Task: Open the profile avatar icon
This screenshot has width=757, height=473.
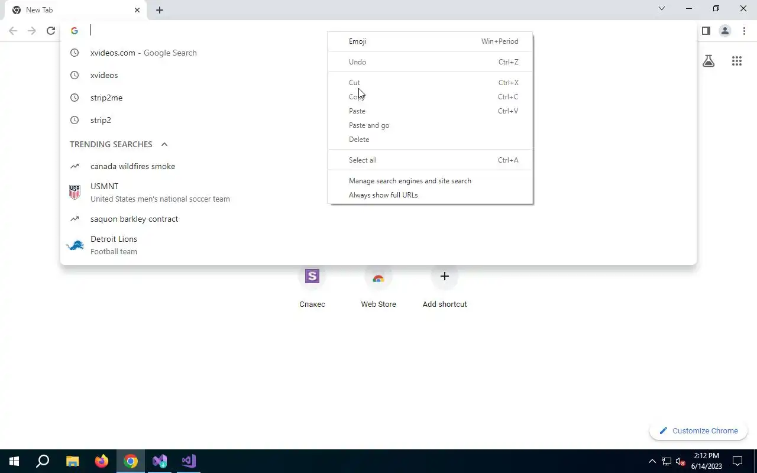Action: pyautogui.click(x=725, y=31)
